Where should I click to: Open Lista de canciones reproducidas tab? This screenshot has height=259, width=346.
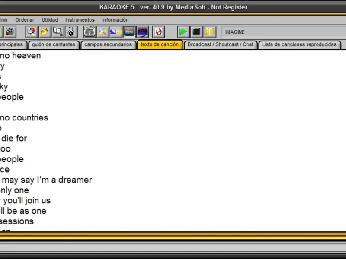[x=299, y=44]
